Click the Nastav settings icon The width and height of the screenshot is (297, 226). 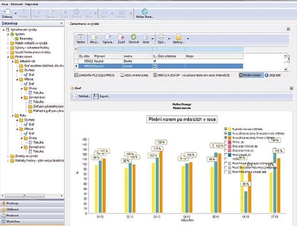pyautogui.click(x=81, y=37)
